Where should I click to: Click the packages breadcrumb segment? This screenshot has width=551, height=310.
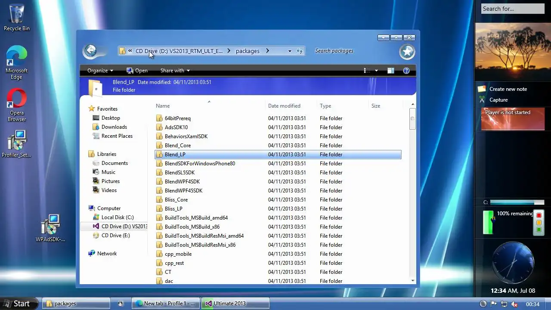point(248,51)
